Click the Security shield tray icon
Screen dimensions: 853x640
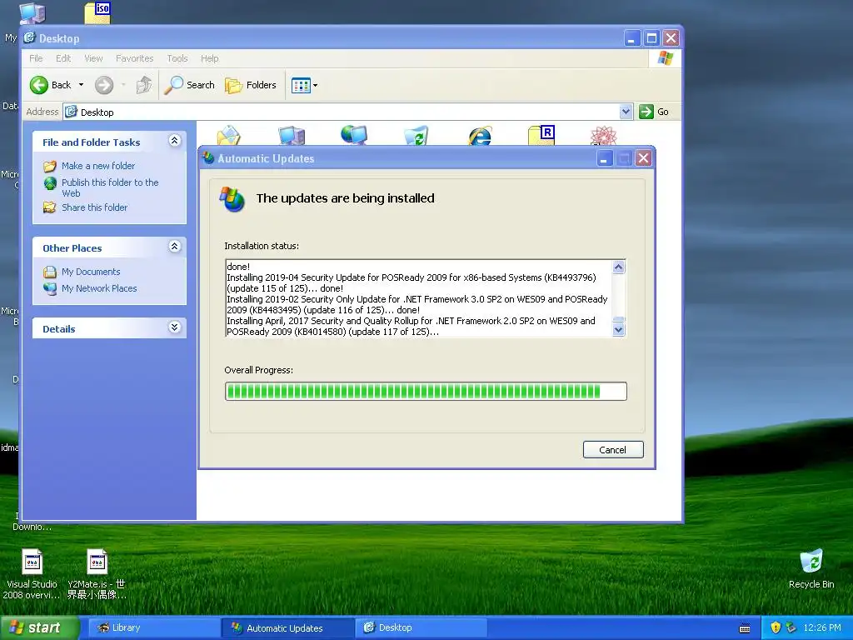coord(776,627)
